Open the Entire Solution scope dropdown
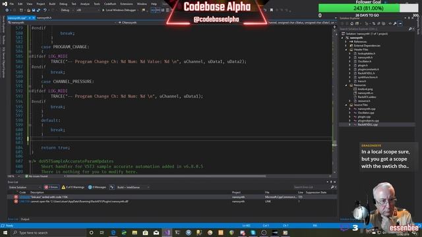 pyautogui.click(x=25, y=187)
